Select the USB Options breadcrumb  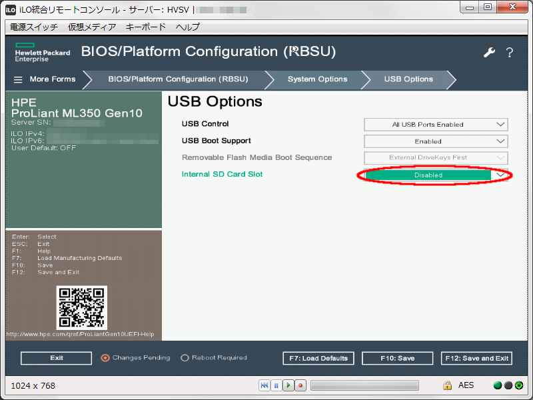point(408,79)
